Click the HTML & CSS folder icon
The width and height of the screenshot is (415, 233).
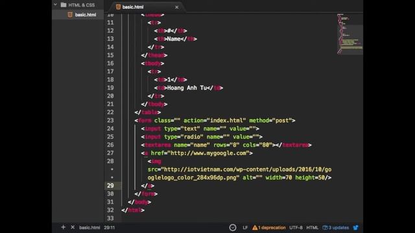tap(64, 5)
